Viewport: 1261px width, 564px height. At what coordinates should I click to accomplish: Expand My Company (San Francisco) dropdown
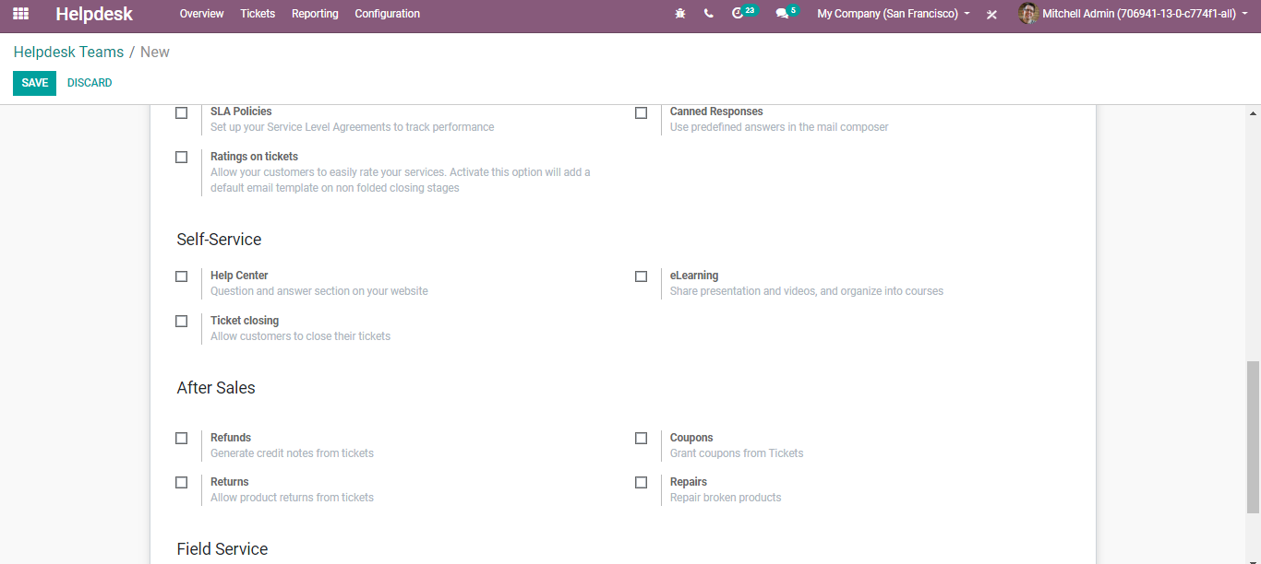pos(893,14)
